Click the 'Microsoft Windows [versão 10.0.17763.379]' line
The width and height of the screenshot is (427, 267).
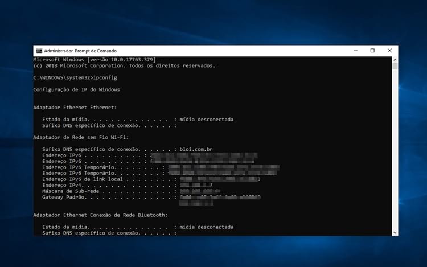click(95, 59)
